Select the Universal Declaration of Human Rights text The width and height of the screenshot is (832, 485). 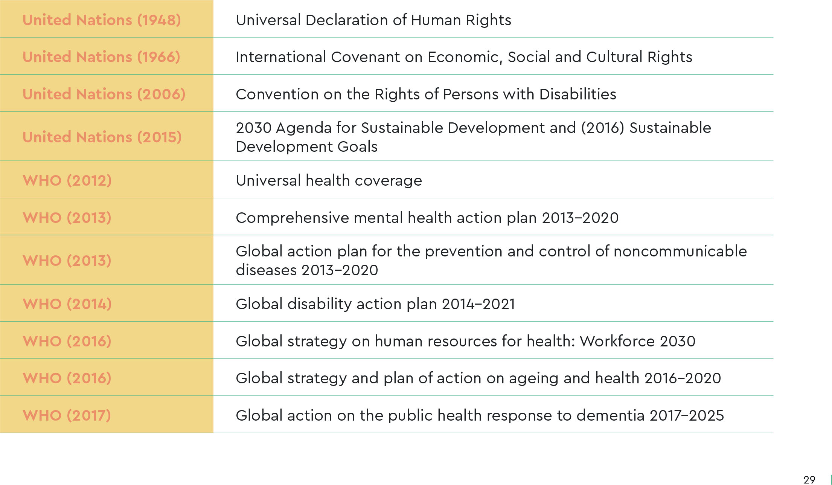pyautogui.click(x=373, y=20)
